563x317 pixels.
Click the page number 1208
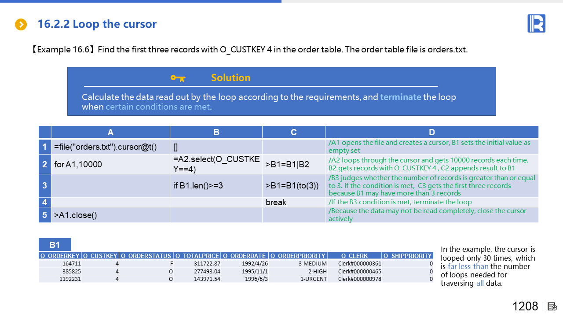click(525, 306)
